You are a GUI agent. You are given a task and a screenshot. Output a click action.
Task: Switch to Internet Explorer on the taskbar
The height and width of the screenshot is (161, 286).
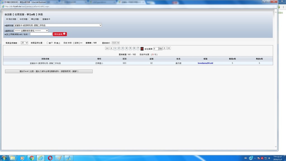point(41,158)
